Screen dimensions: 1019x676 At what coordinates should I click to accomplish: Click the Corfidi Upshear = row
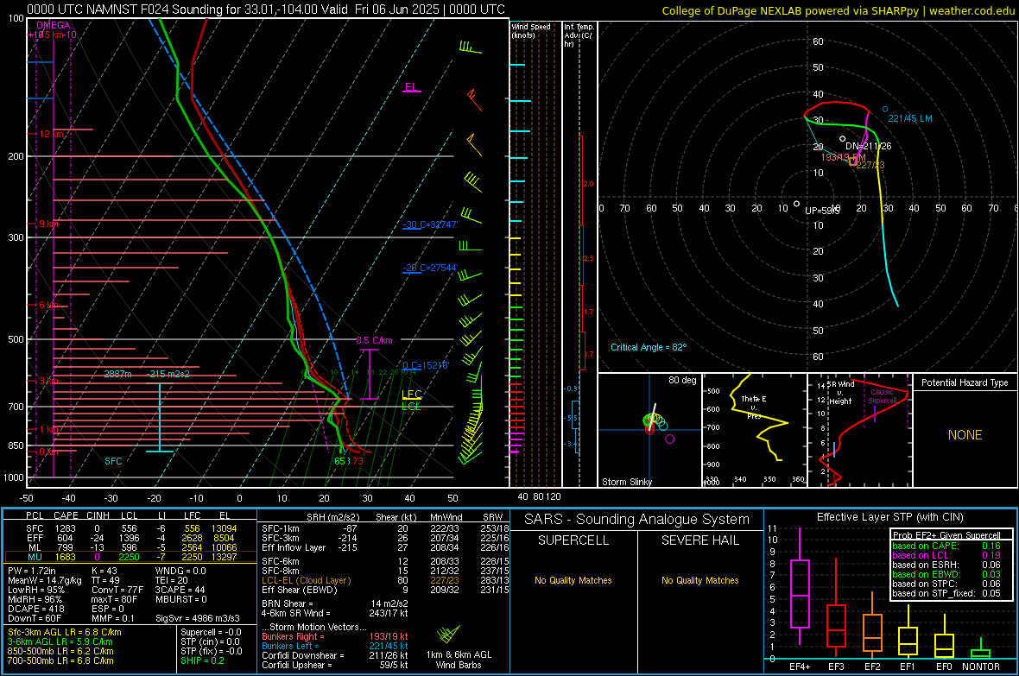coord(335,665)
